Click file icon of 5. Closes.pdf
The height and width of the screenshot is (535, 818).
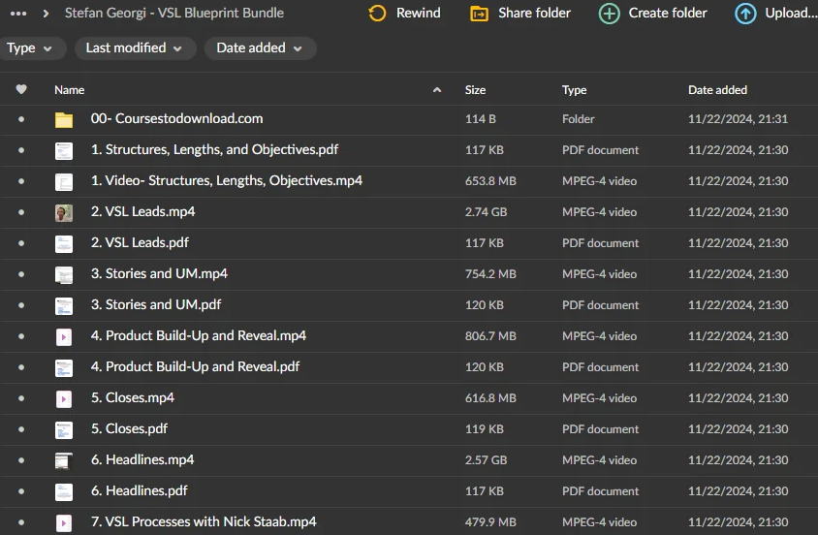coord(64,429)
